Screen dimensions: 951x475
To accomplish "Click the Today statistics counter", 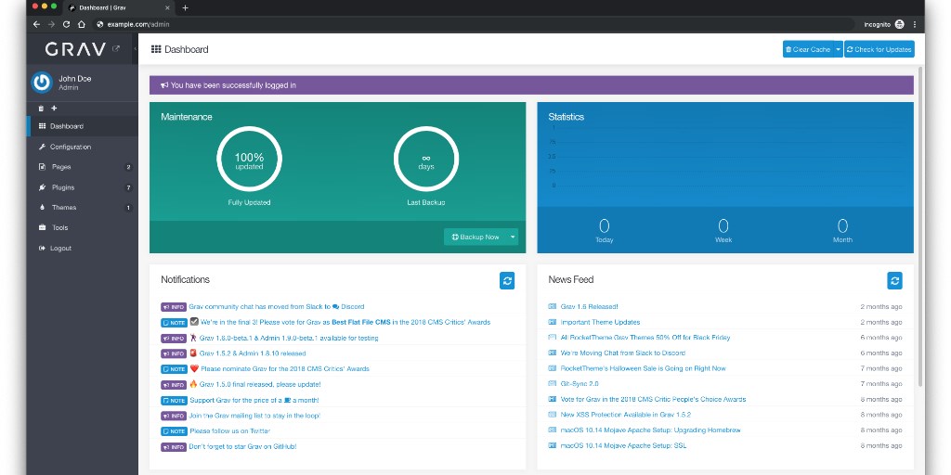I will [x=604, y=231].
